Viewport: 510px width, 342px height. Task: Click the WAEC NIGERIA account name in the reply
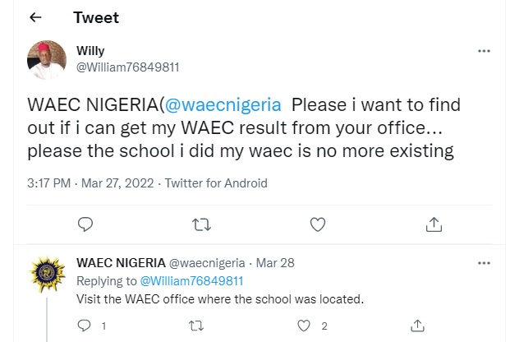(120, 263)
